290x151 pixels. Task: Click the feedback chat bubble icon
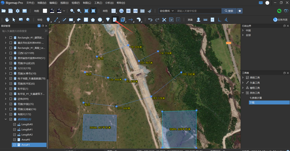pyautogui.click(x=261, y=3)
